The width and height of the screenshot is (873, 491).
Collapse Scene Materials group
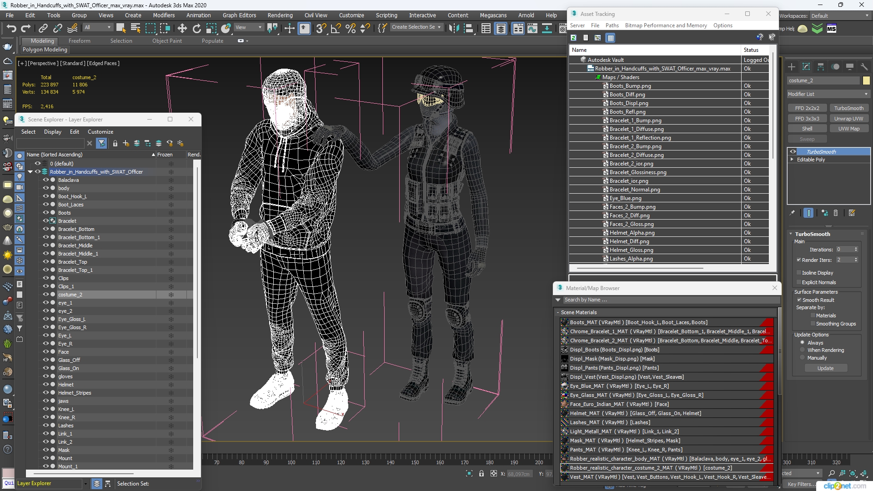(558, 312)
